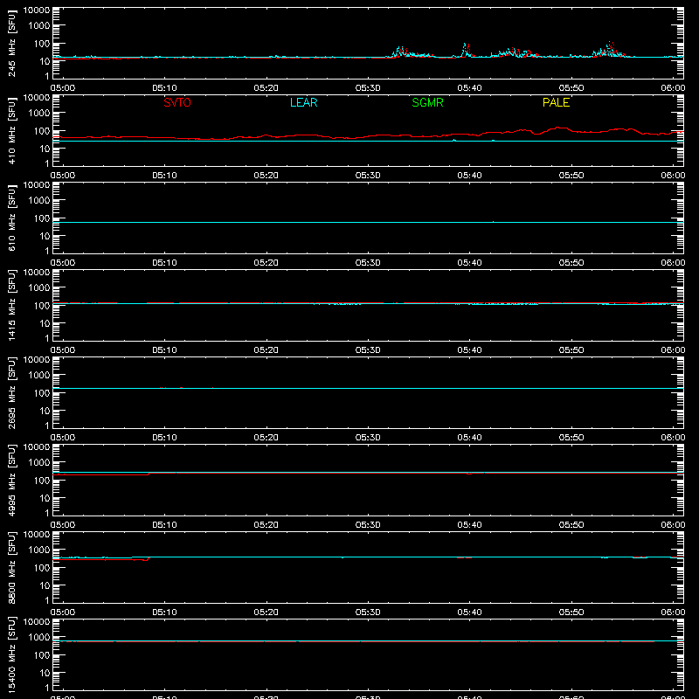
Task: Click the 05:50 time label under 2695 MHz plot
Action: click(571, 438)
